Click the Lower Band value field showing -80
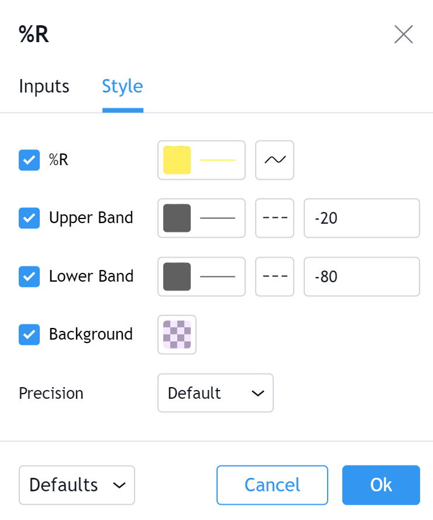This screenshot has width=433, height=520. point(362,276)
